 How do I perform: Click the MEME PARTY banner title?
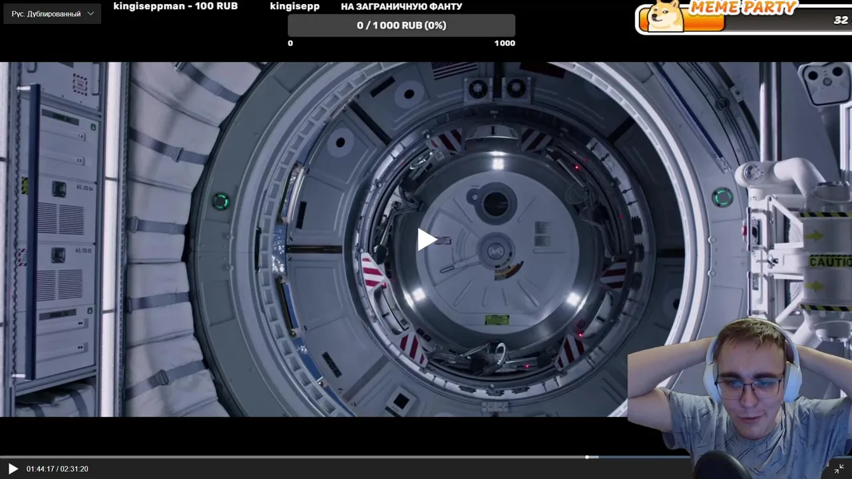pos(743,8)
